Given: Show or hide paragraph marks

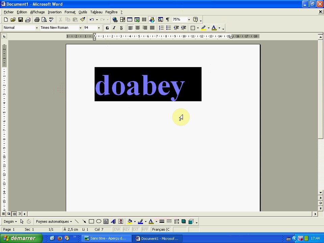Looking at the screenshot, I should [x=168, y=20].
